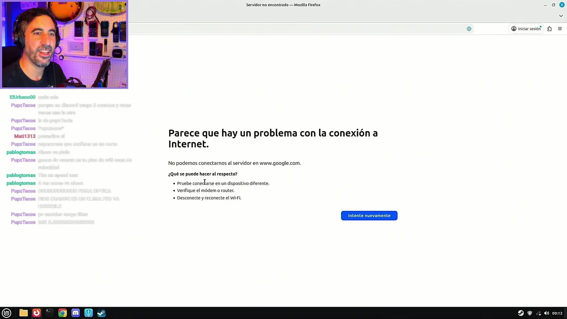567x319 pixels.
Task: Restore the Firefox window size
Action: [554, 5]
